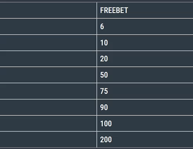
Task: Click the blank cell left of 10
Action: 48,43
